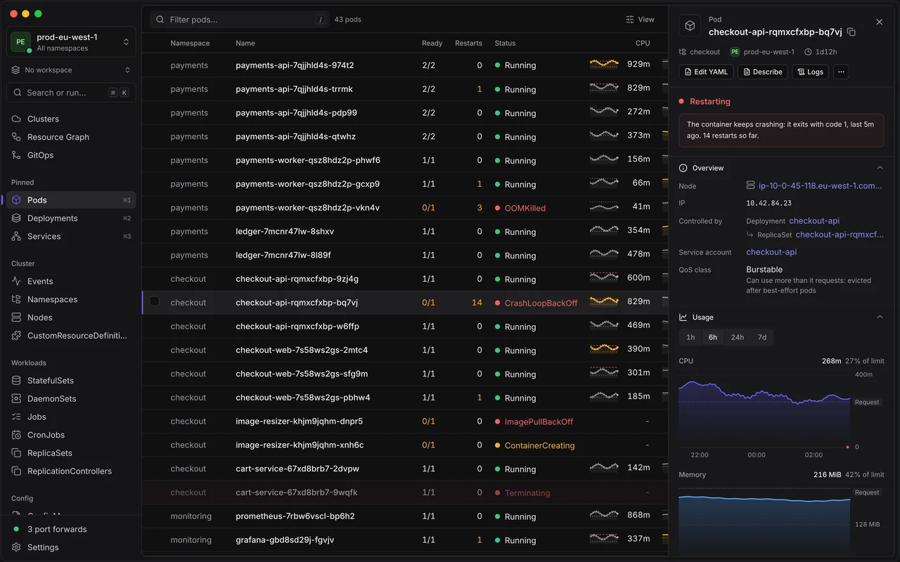Switch usage range to 1h
900x562 pixels.
[690, 337]
